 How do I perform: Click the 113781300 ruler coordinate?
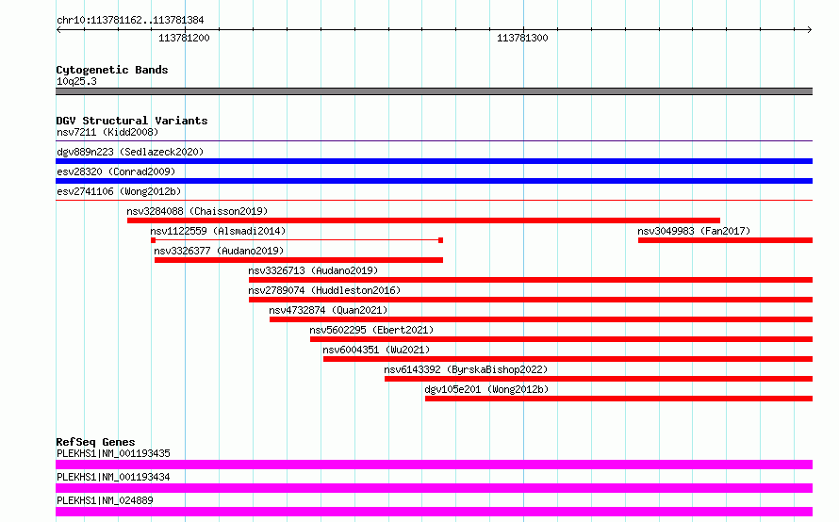(x=522, y=38)
